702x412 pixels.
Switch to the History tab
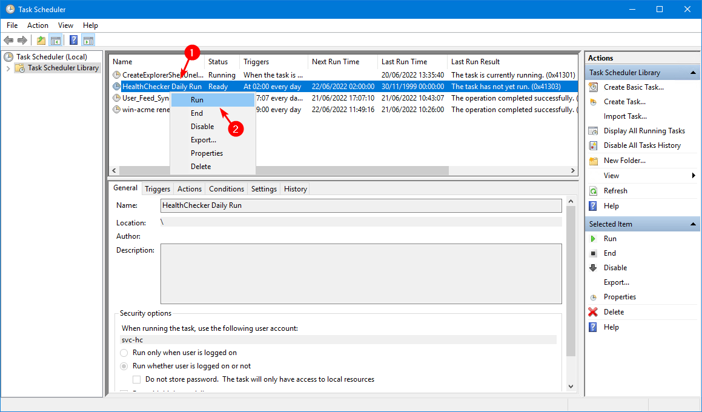click(x=296, y=189)
